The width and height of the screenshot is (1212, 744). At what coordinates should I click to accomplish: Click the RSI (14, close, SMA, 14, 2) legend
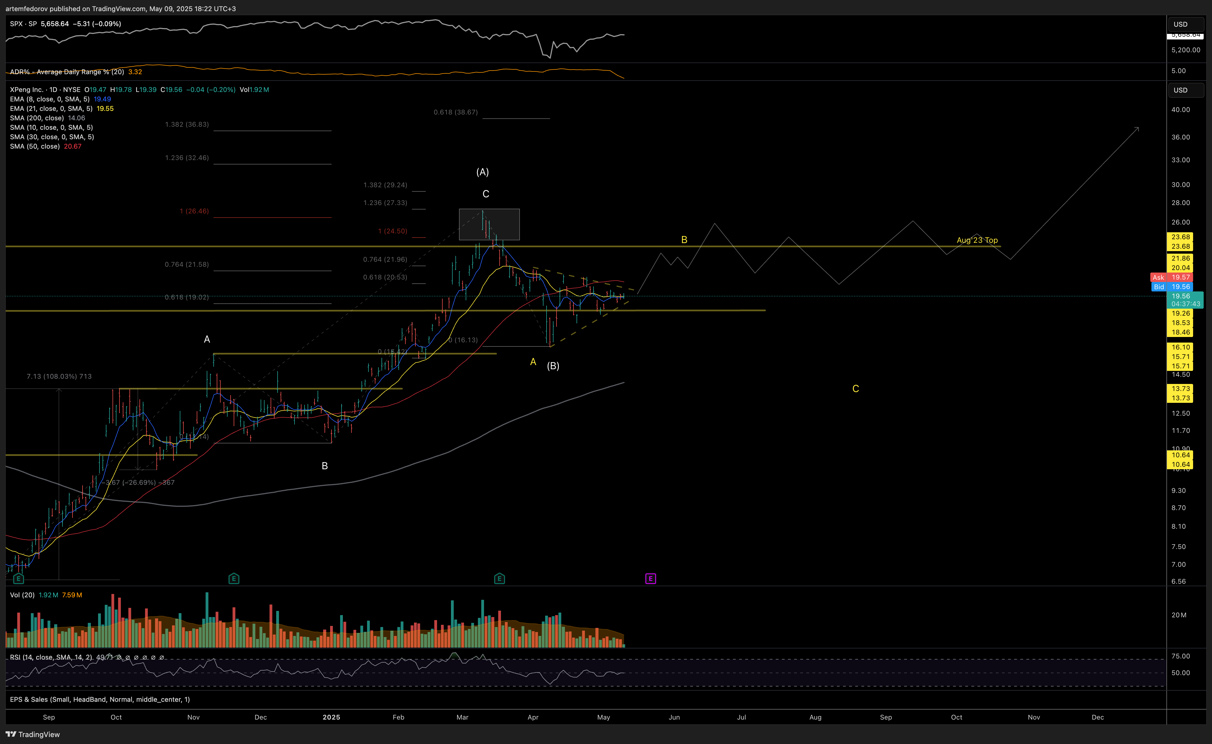[x=51, y=657]
